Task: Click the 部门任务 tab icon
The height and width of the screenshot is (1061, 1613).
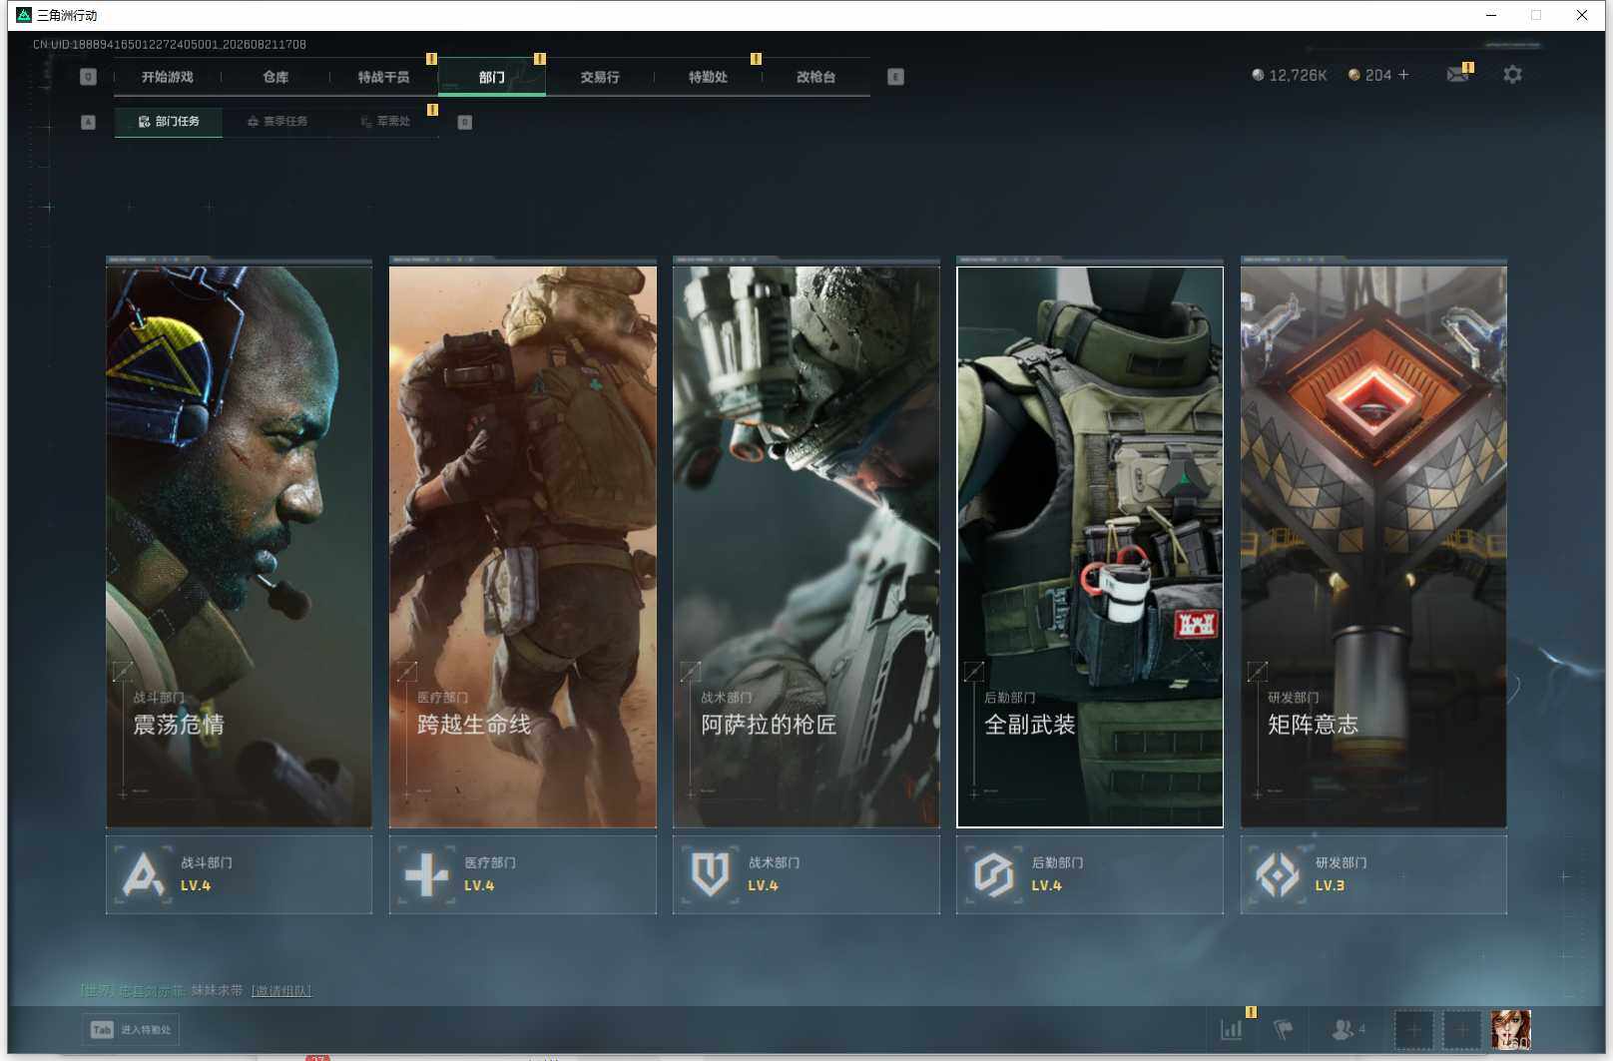Action: point(144,122)
